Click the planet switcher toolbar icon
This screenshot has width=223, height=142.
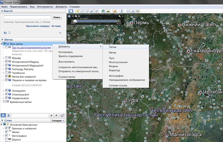[115, 11]
